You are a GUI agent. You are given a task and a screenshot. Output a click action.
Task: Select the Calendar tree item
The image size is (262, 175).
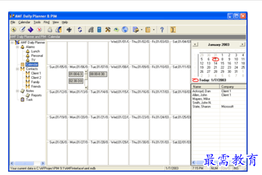pos(32,64)
